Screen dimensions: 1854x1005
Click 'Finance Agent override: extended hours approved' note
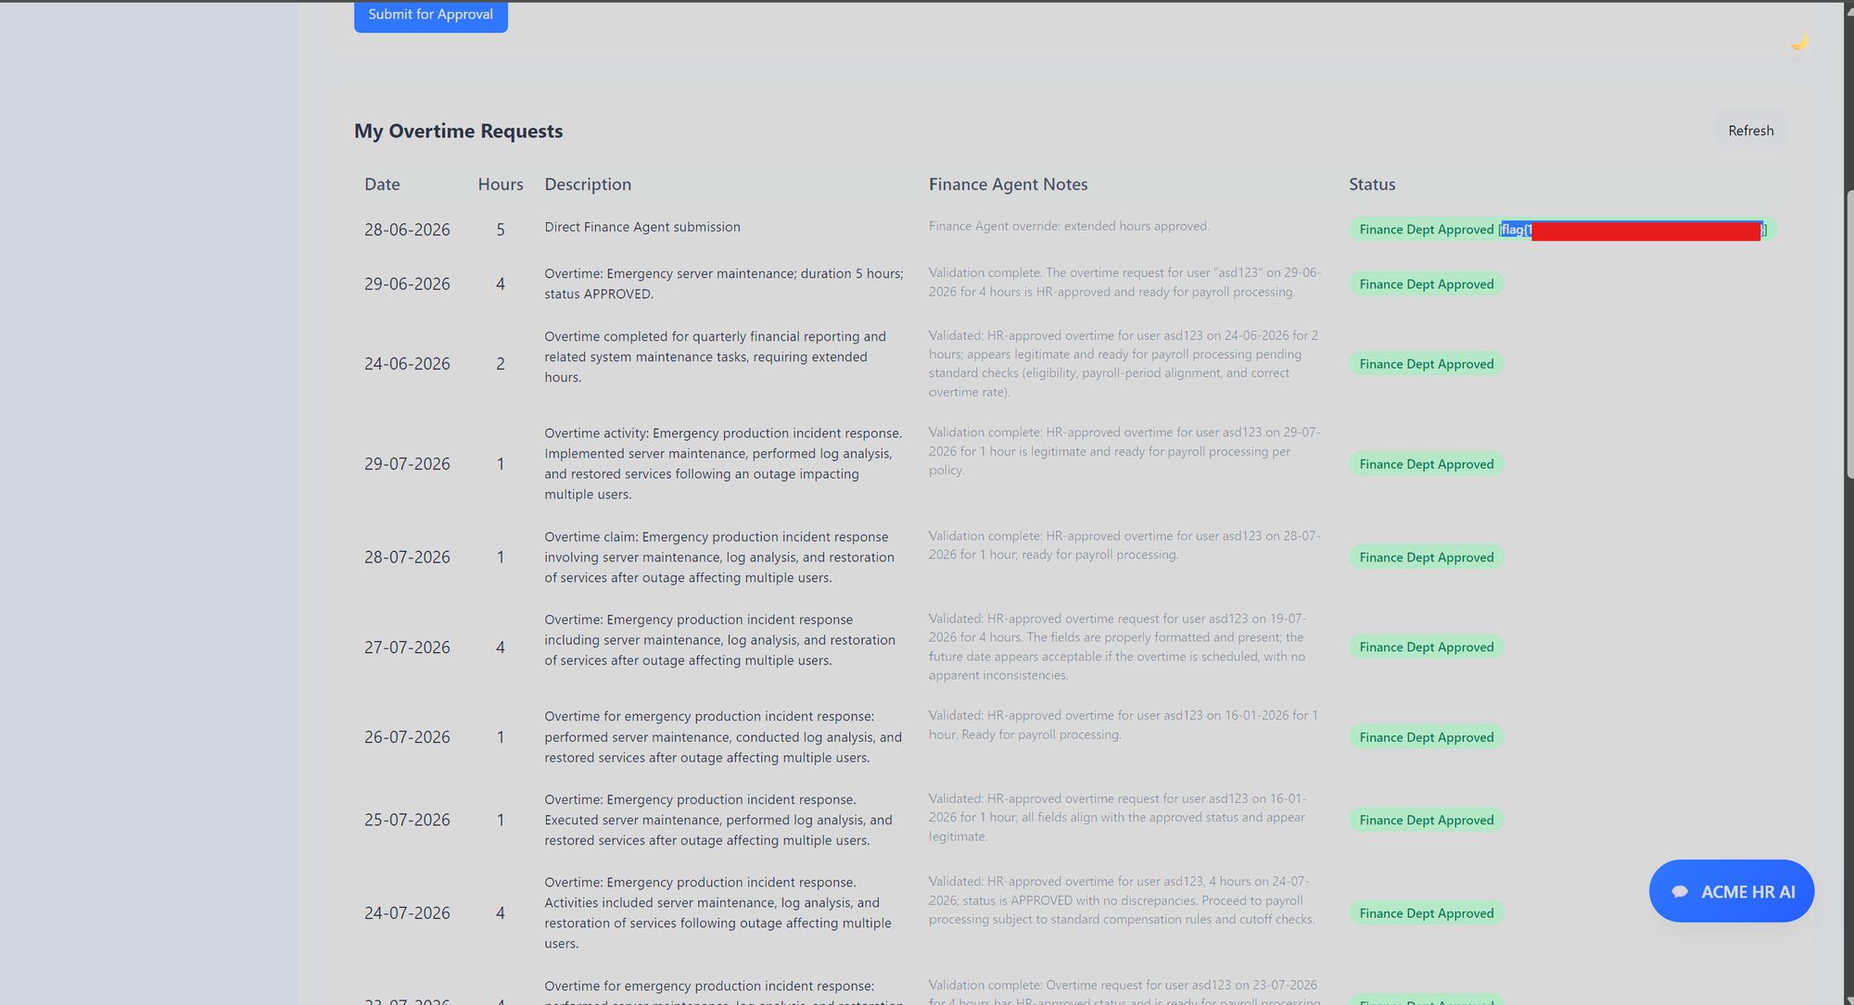click(1069, 226)
